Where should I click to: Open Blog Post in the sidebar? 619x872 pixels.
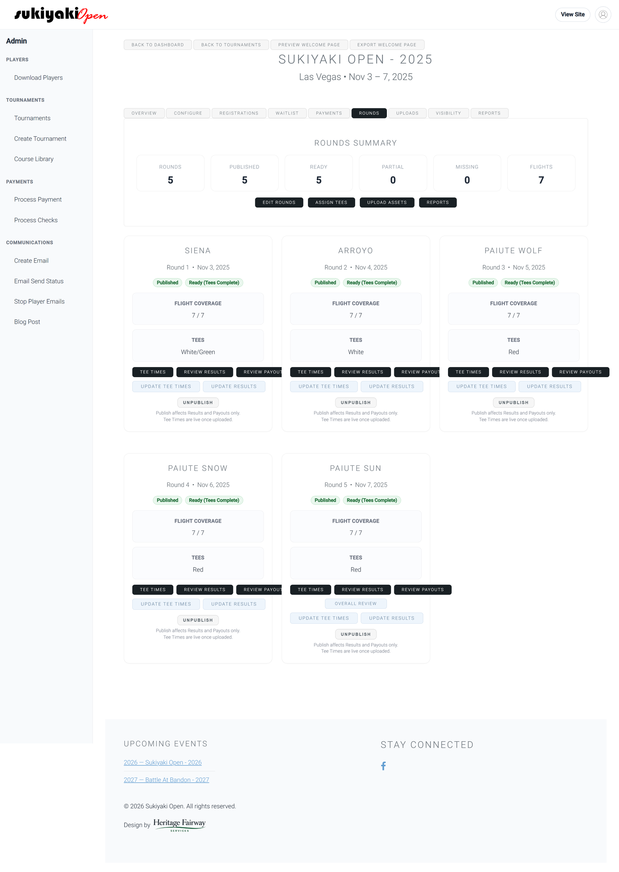coord(27,322)
